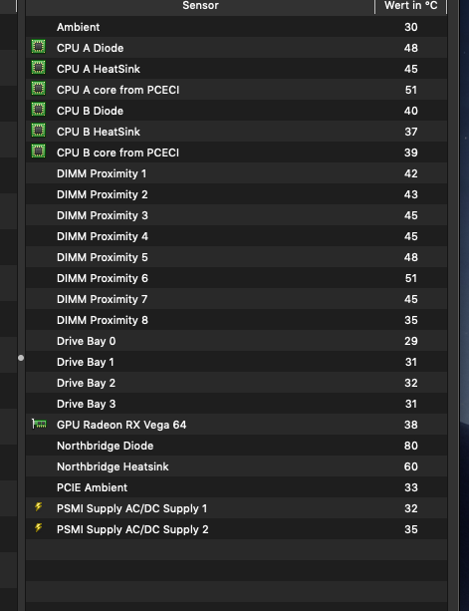Click the split-view divider handle dot
The width and height of the screenshot is (469, 611).
pyautogui.click(x=21, y=358)
